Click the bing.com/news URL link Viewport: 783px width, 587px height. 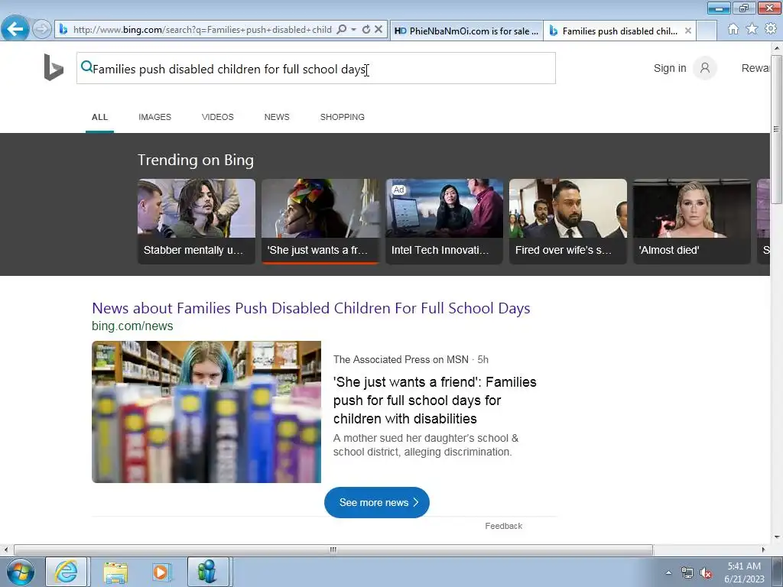[132, 326]
